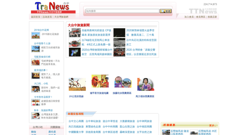The height and width of the screenshot is (135, 248).
Task: Click the flower festival thumbnail beside 2015新社花海節
Action: click(x=35, y=35)
